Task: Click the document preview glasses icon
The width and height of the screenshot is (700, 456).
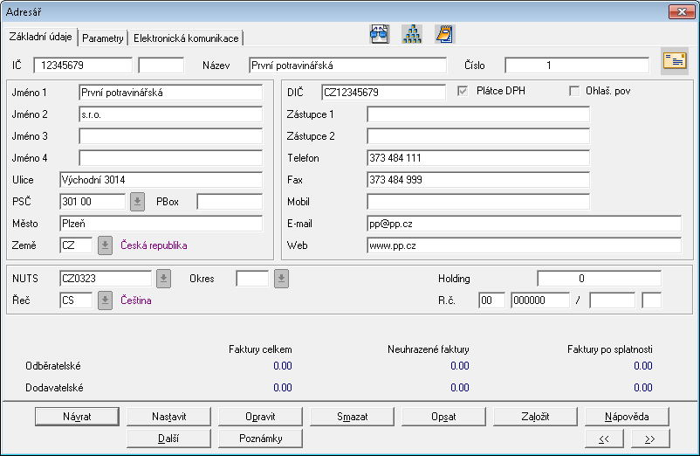Action: 380,35
